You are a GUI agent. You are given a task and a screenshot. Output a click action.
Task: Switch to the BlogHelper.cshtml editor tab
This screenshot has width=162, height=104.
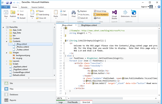click(89, 25)
